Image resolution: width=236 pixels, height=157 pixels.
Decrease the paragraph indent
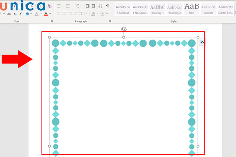click(x=88, y=6)
